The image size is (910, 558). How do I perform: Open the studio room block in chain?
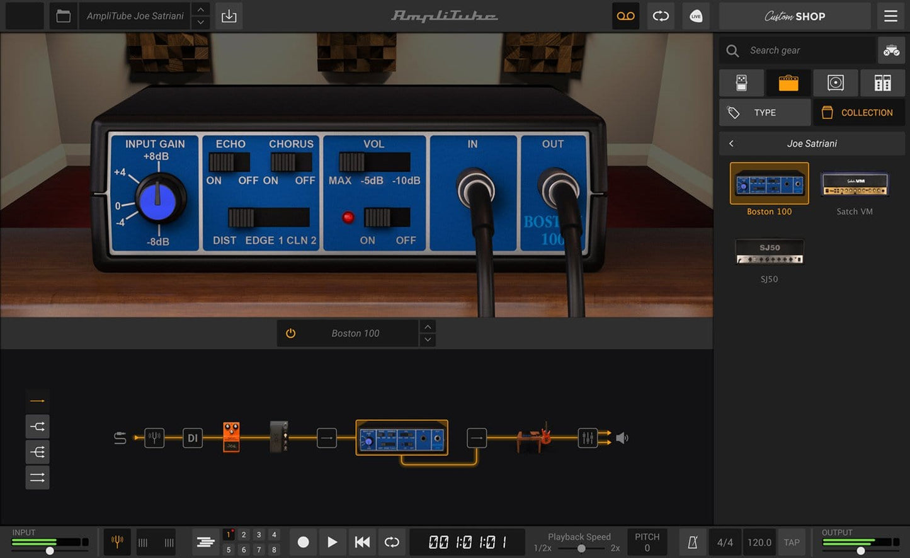pyautogui.click(x=534, y=438)
